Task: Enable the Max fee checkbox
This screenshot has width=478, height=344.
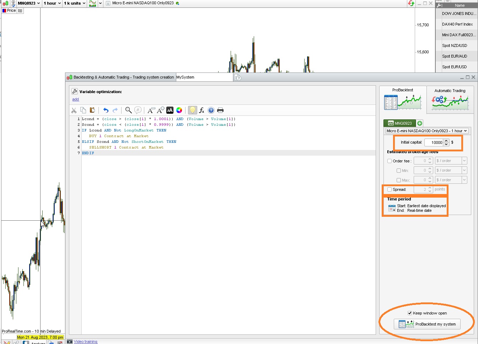Action: click(x=399, y=180)
